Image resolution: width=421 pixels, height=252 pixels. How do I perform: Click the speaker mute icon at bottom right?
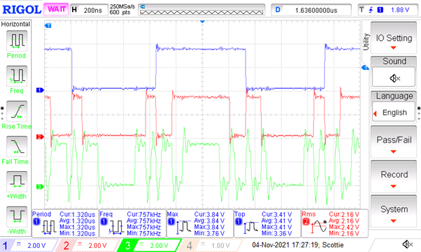(407, 245)
